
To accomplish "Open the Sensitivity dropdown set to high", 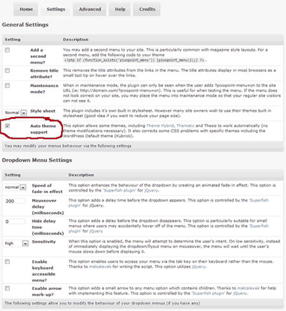I will (x=16, y=244).
